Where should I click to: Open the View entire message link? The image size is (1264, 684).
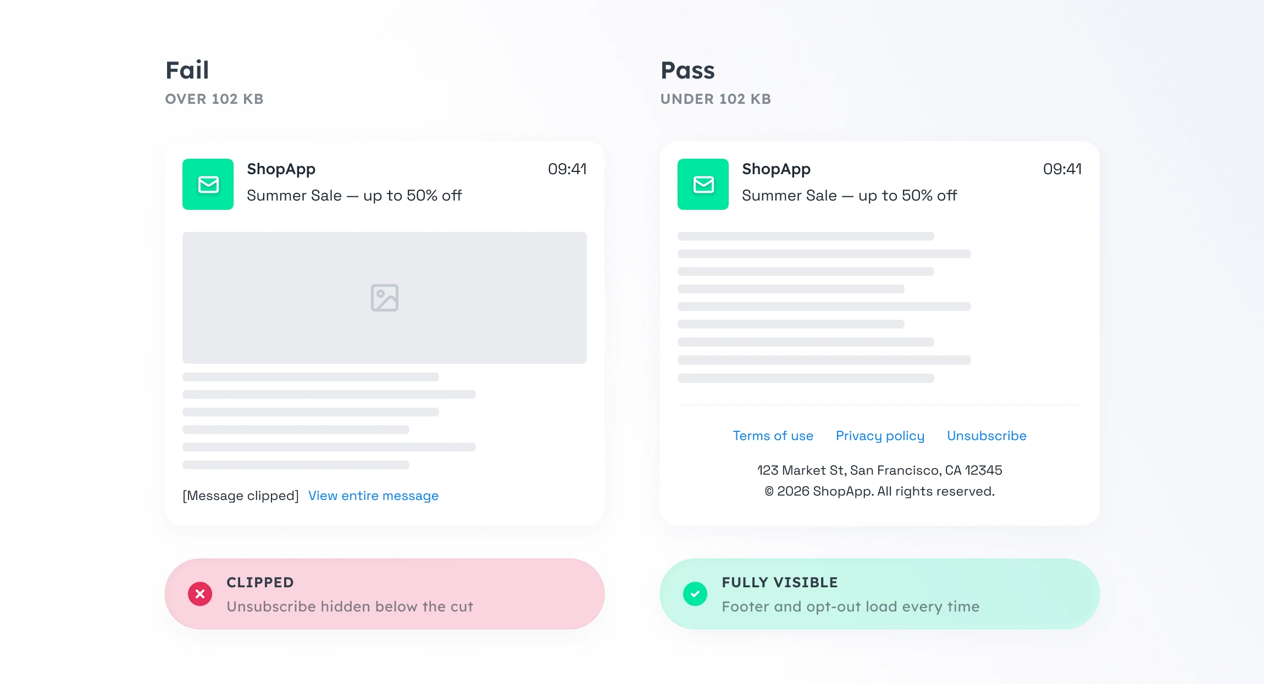pos(373,496)
